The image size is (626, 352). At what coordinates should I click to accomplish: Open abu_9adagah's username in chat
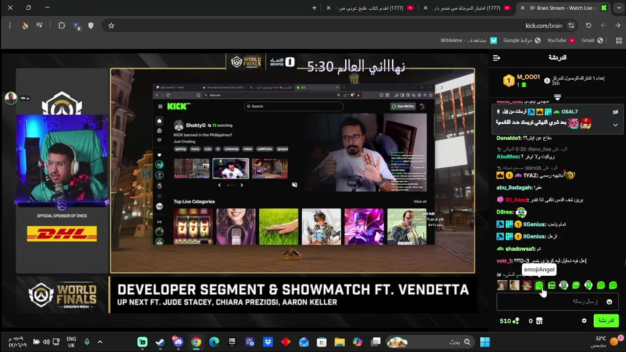click(514, 188)
